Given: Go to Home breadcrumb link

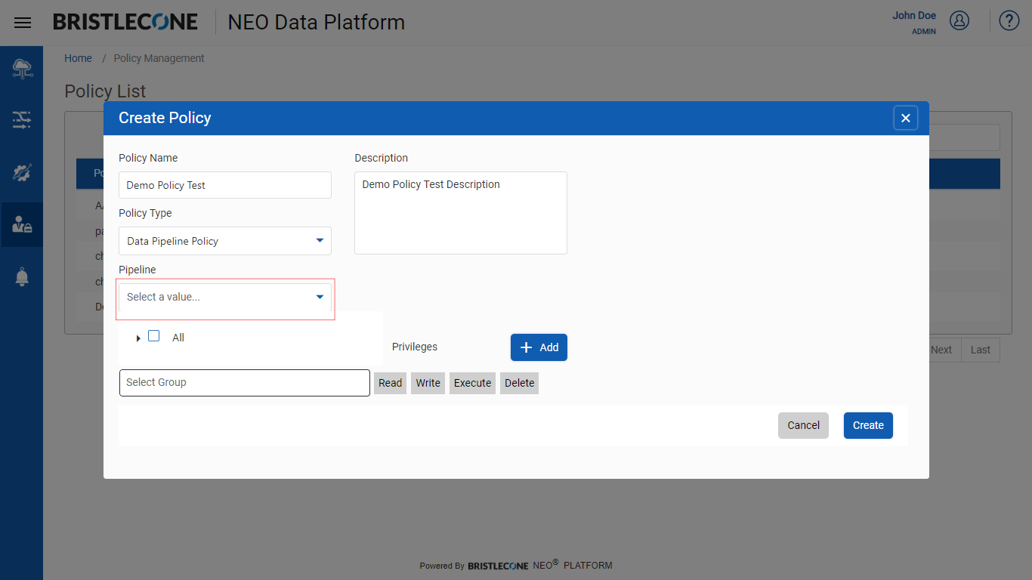Looking at the screenshot, I should pyautogui.click(x=78, y=58).
